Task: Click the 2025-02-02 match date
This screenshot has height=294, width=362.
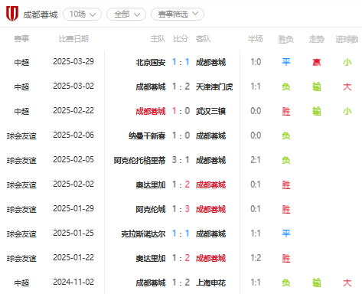Action: [x=73, y=184]
